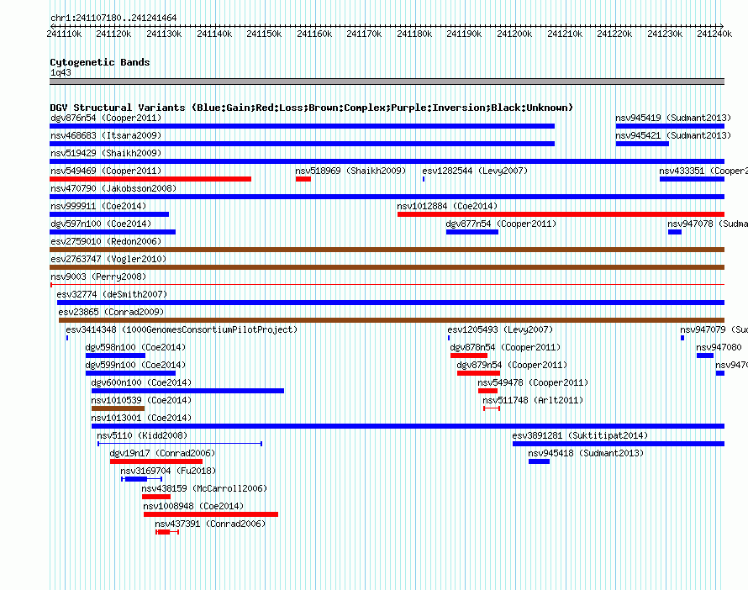Click the nsv3169704 (Fu2018) label
Viewport: 748px width, 590px height.
pos(168,471)
